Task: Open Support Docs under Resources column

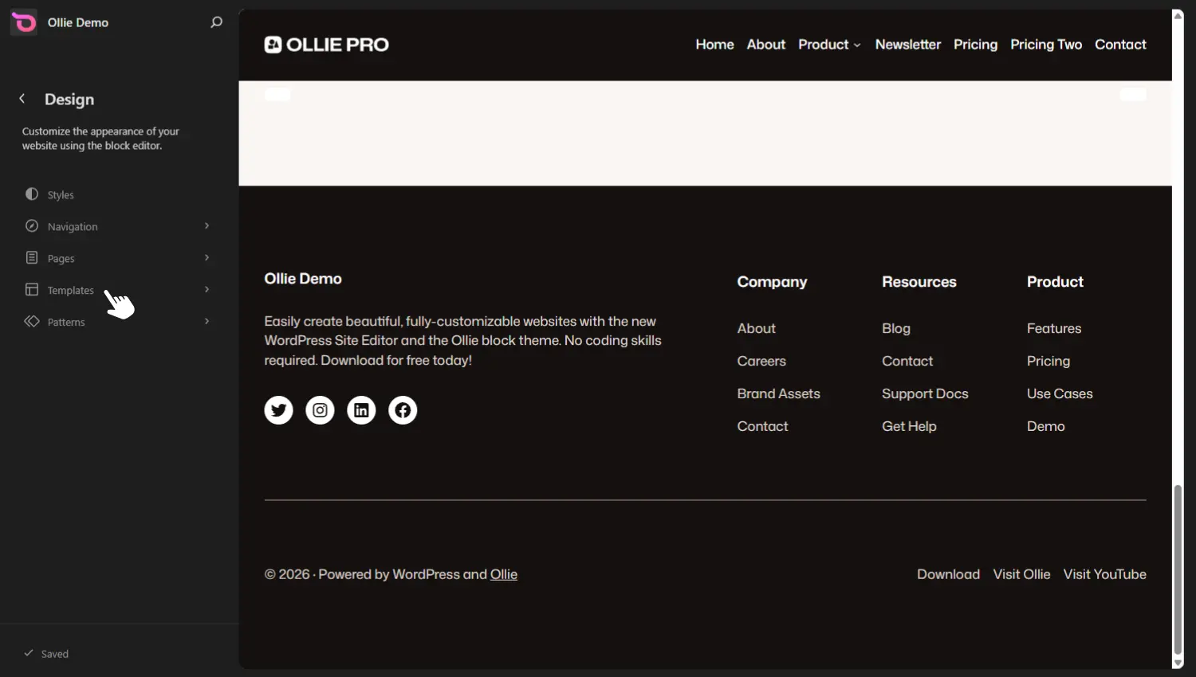Action: [925, 393]
